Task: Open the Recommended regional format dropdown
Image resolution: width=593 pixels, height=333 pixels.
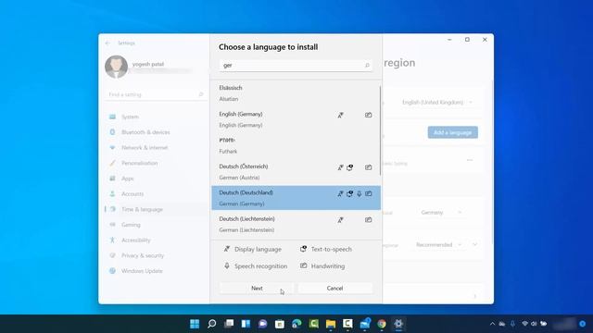Action: coord(438,244)
